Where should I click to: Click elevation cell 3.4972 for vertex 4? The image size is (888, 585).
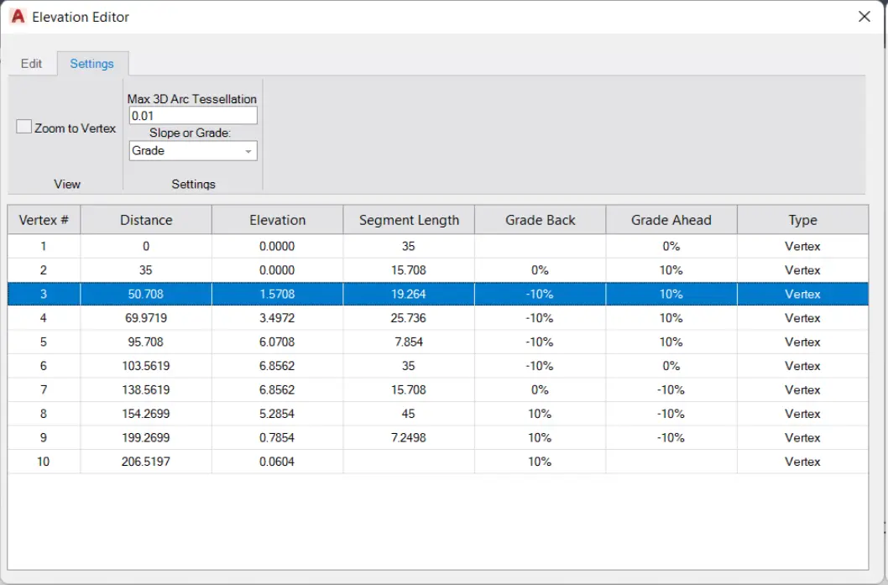coord(277,318)
